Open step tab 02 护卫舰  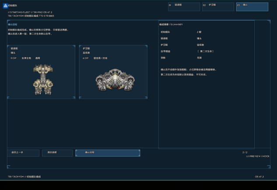click(x=218, y=7)
